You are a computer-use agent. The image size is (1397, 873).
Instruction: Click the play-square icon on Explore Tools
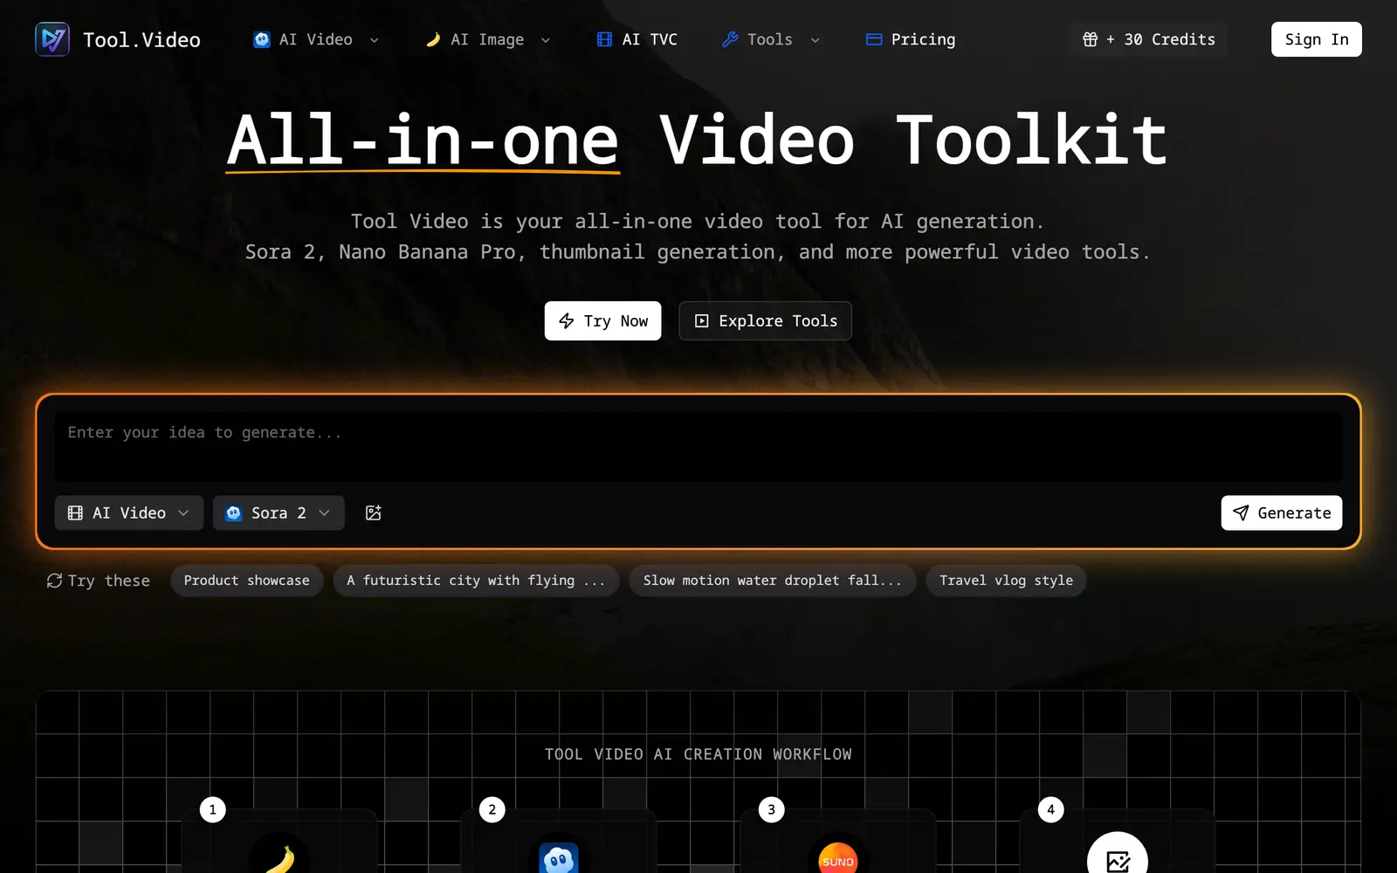701,321
